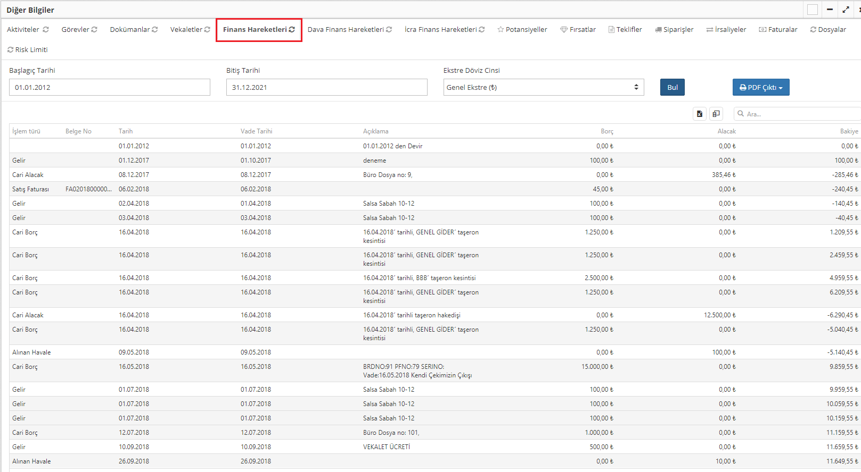This screenshot has width=861, height=472.
Task: Open the Teklifler tab
Action: pyautogui.click(x=625, y=30)
